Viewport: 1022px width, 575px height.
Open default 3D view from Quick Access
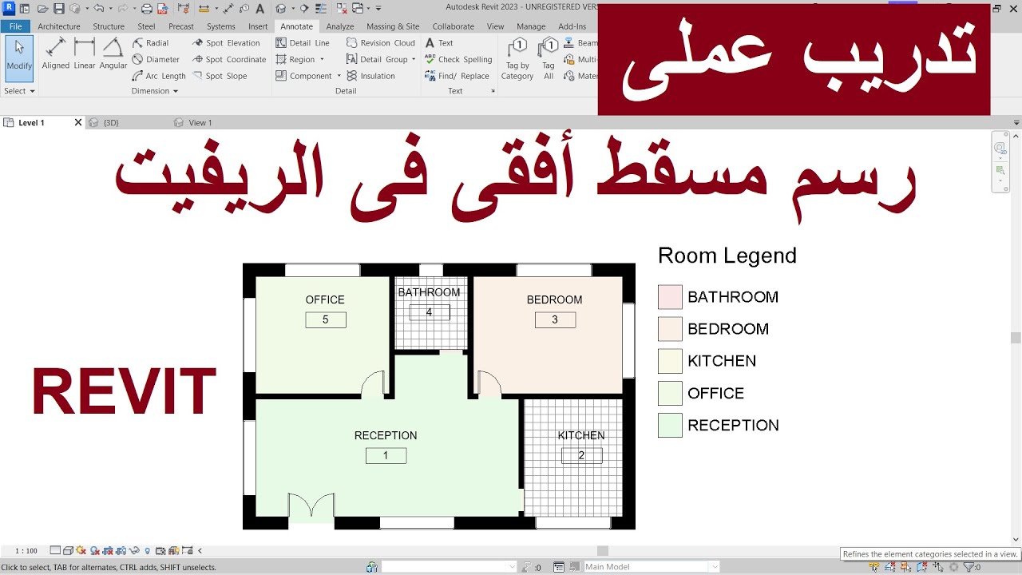[x=280, y=9]
